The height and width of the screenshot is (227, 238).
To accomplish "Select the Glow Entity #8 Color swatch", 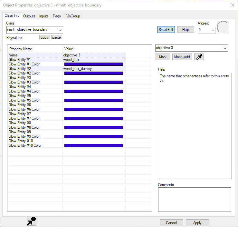I will pos(94,127).
